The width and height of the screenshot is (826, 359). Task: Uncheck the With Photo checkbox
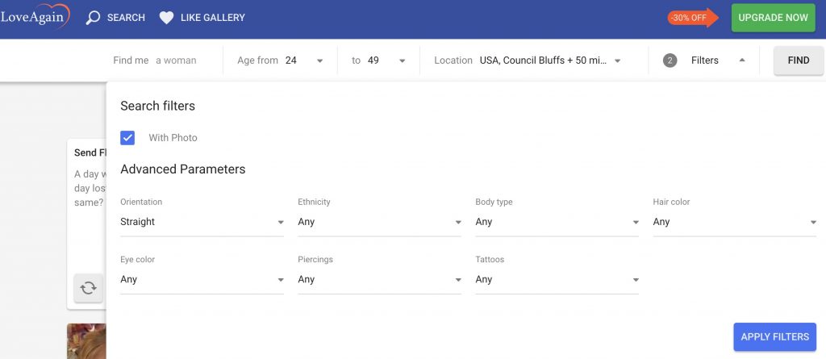[x=127, y=138]
